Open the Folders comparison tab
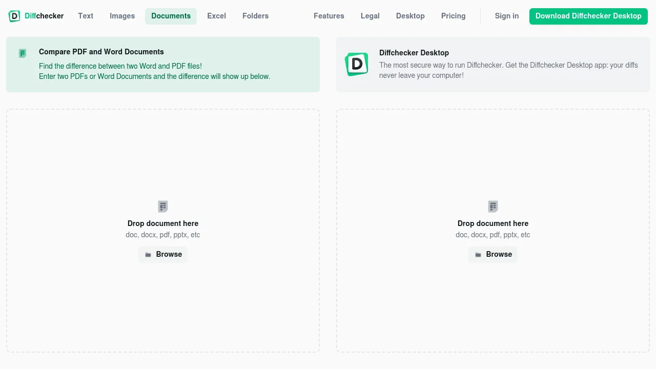The image size is (656, 369). pos(255,16)
